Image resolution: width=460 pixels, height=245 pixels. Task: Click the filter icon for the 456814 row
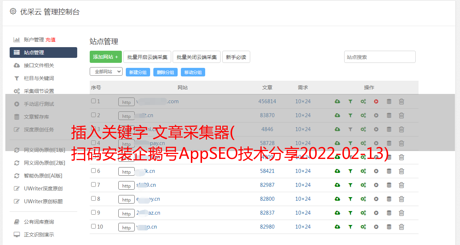tap(350, 101)
